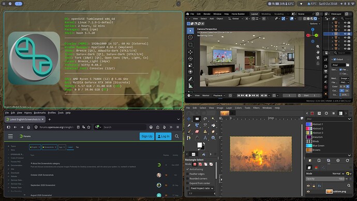Enable Feather edges checkbox in GIMP

(x=188, y=174)
